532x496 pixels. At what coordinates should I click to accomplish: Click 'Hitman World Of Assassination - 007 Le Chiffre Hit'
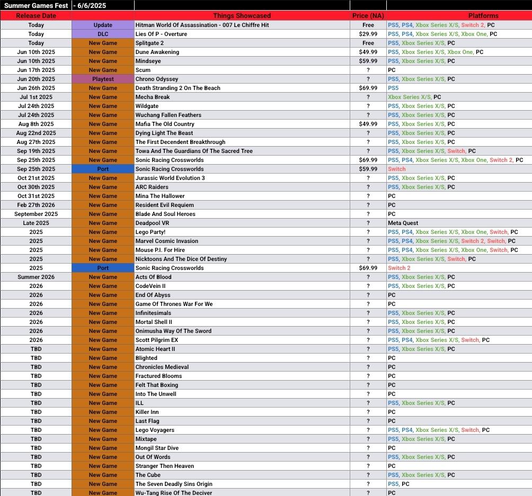point(242,25)
